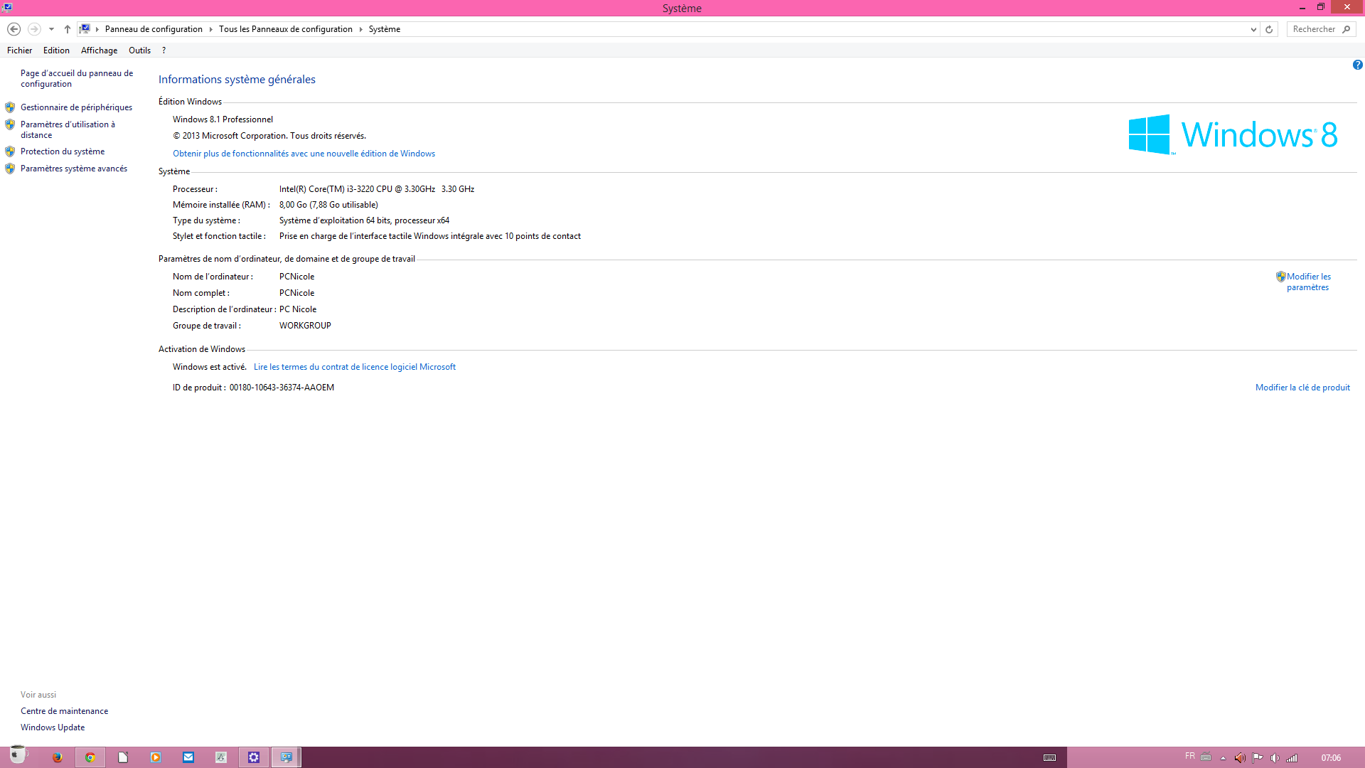Viewport: 1365px width, 768px height.
Task: Open Gestionnaire de périphériques
Action: 76,107
